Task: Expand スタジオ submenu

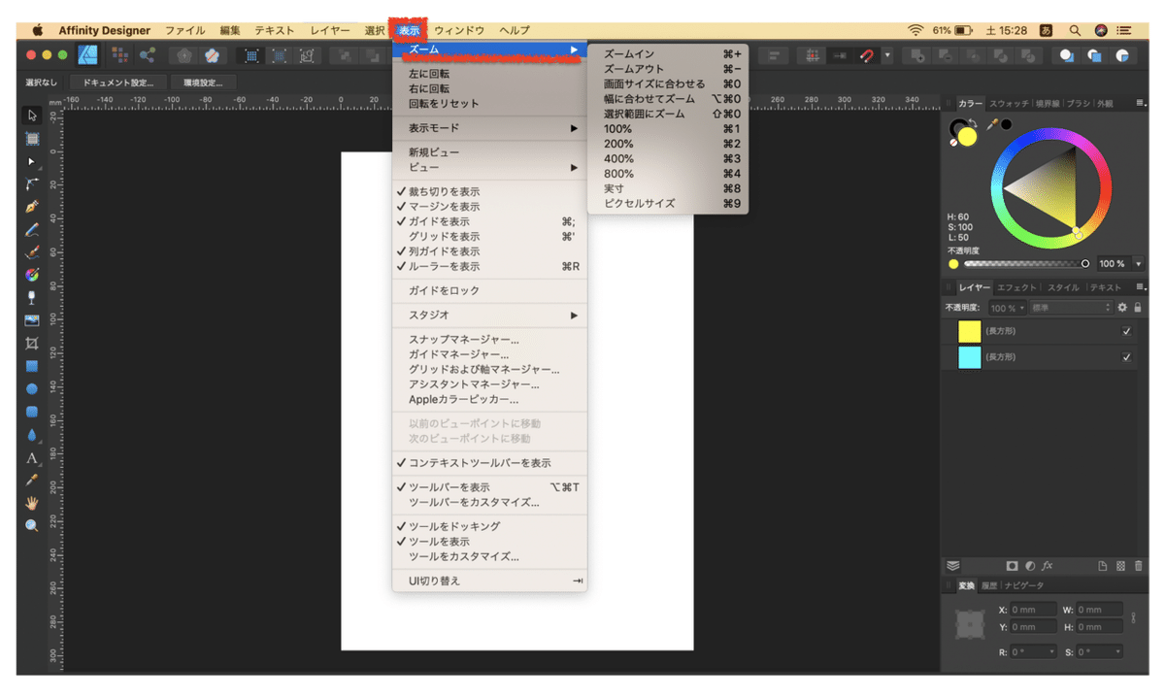Action: (489, 316)
